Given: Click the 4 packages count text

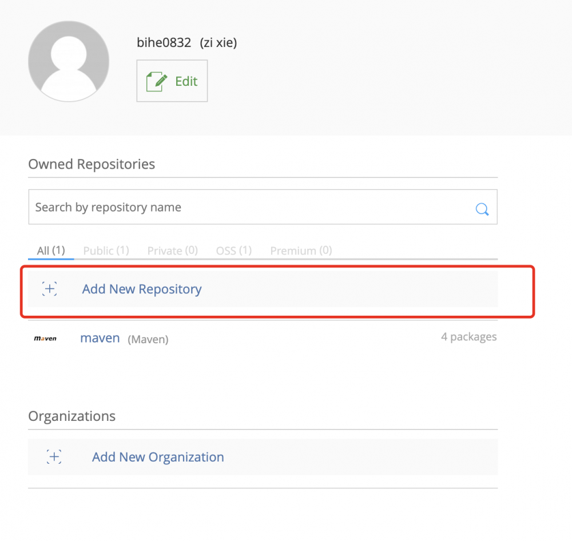Looking at the screenshot, I should (x=468, y=337).
